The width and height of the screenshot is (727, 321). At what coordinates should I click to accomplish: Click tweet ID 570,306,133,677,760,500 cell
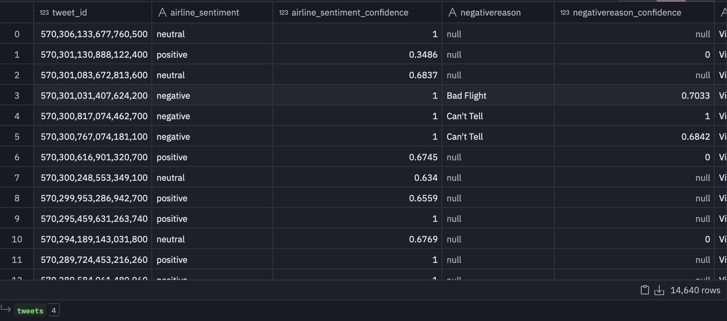click(x=94, y=34)
